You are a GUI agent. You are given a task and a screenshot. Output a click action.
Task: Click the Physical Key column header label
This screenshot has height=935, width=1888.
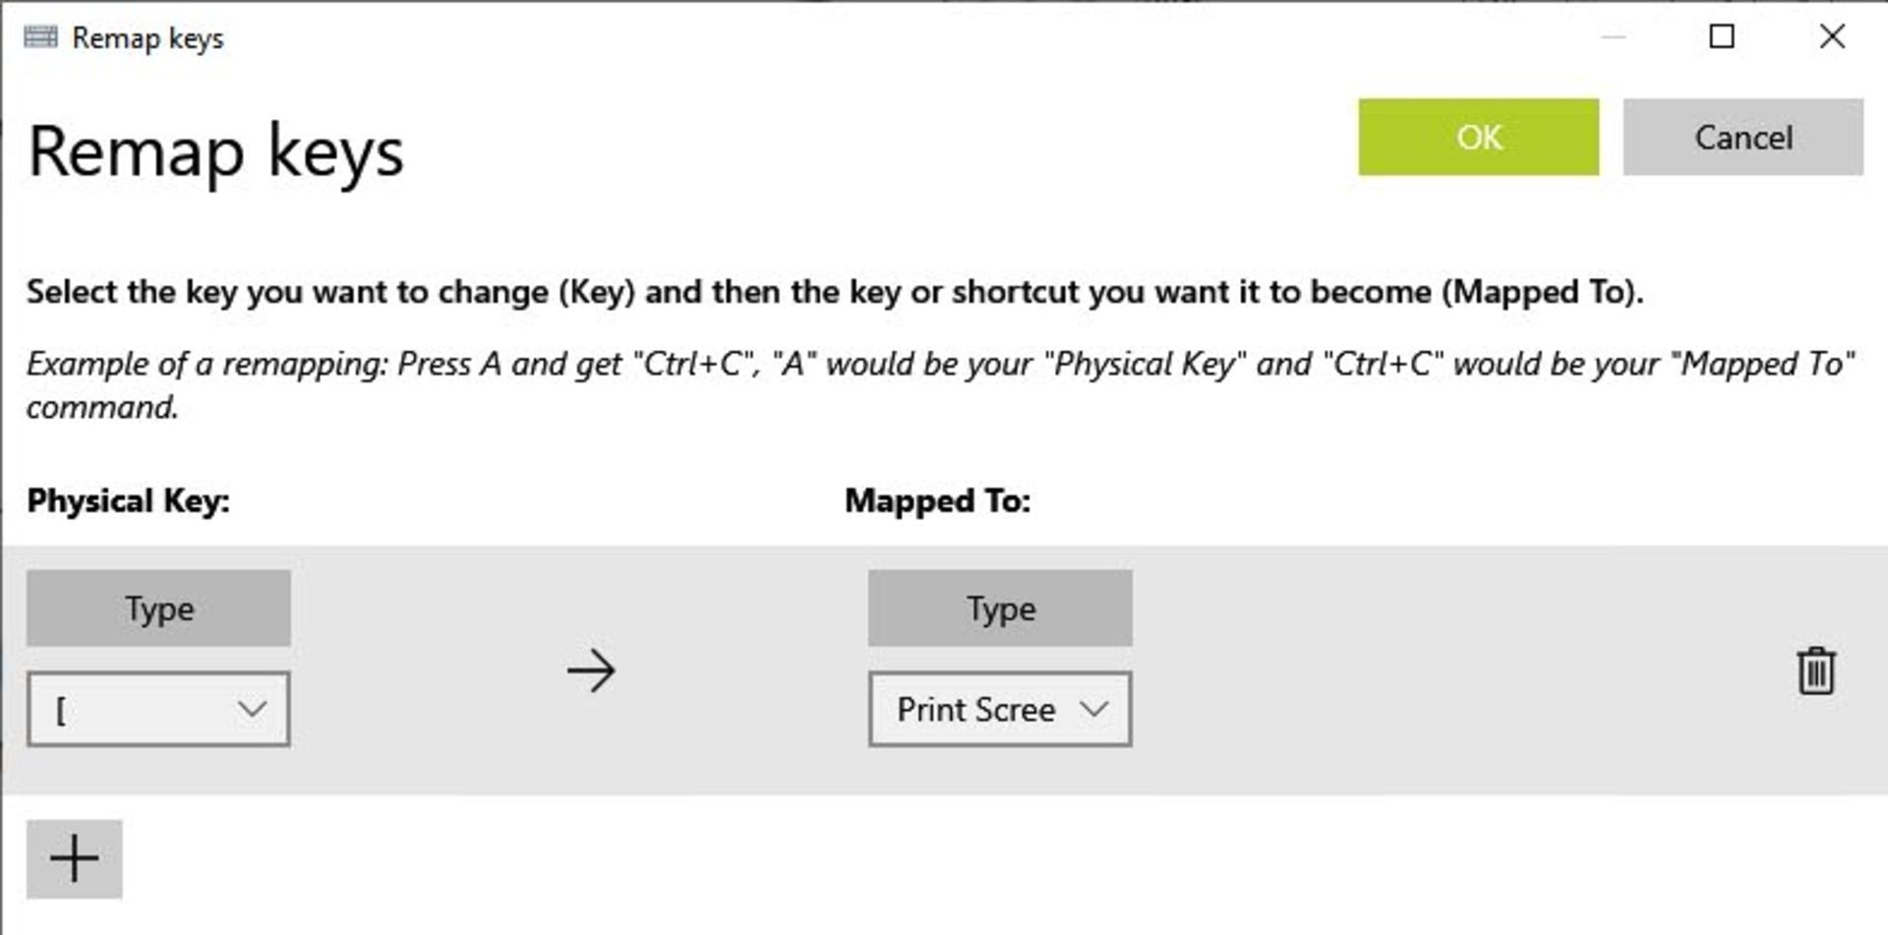coord(129,500)
